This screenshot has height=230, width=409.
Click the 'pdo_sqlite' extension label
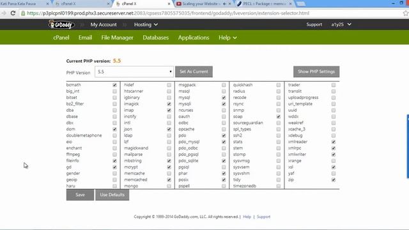click(x=189, y=160)
